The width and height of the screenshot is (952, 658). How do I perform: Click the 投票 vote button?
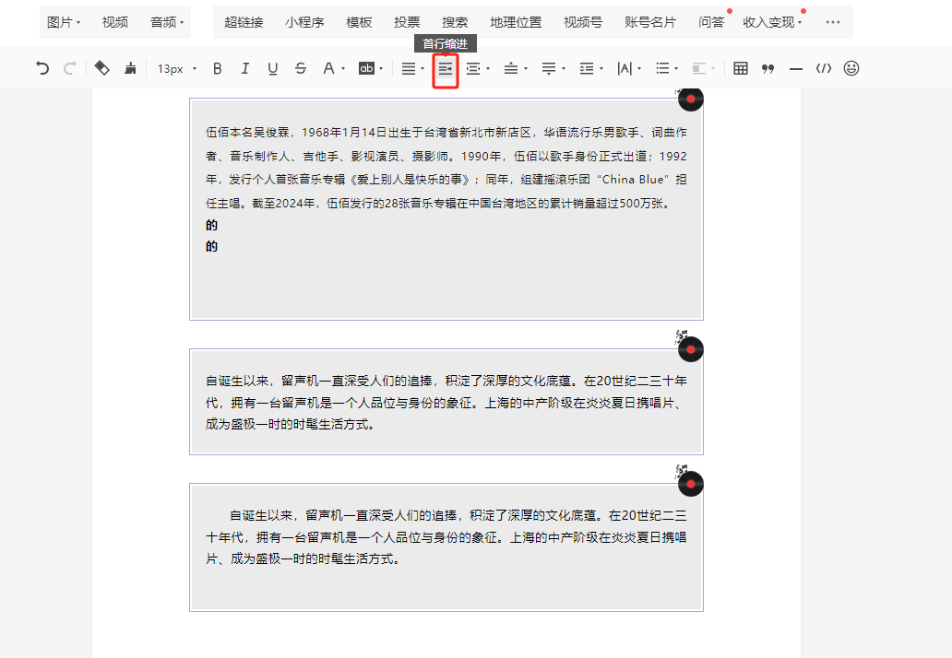click(x=407, y=22)
